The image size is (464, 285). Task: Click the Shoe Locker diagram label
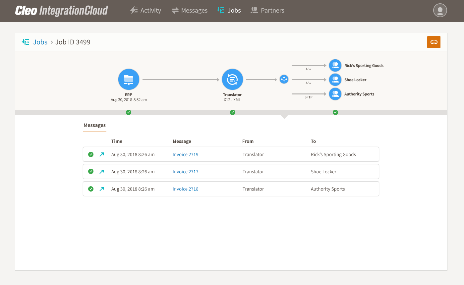click(355, 80)
